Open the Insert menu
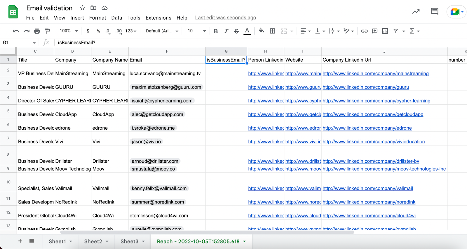 [x=77, y=18]
